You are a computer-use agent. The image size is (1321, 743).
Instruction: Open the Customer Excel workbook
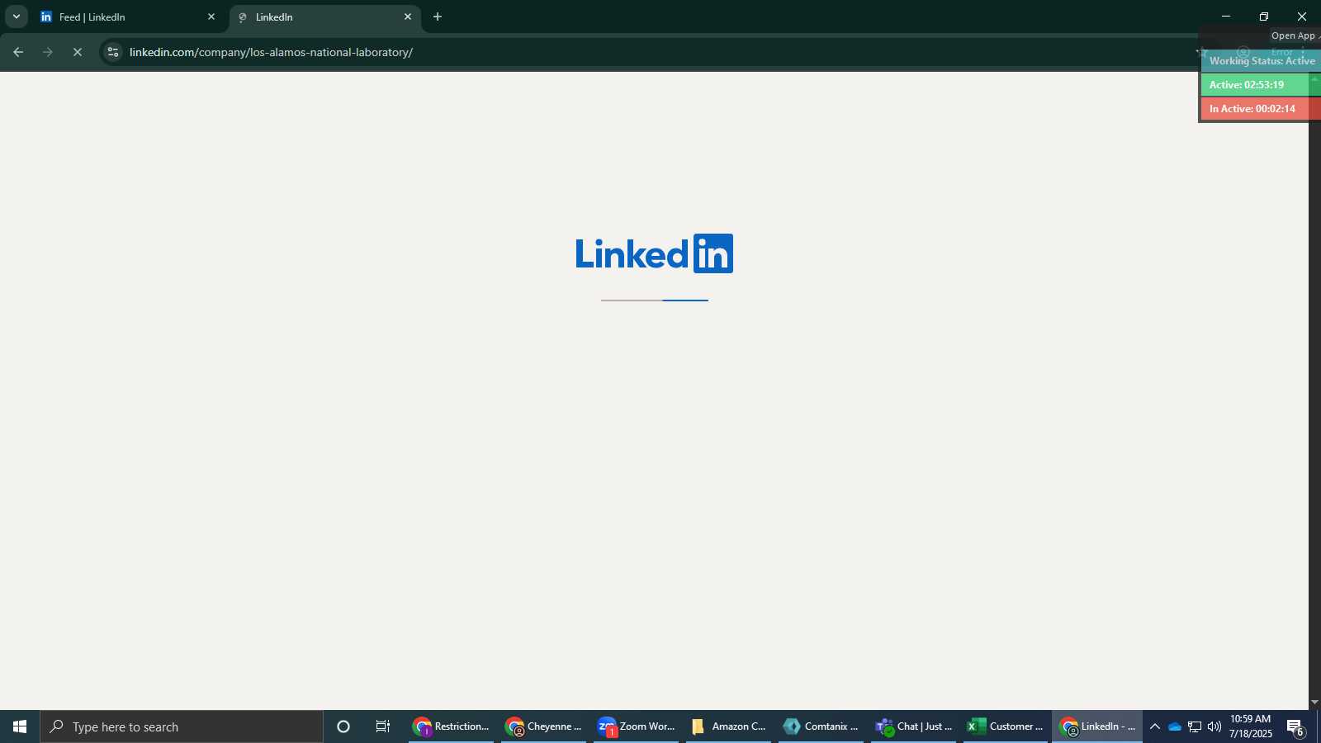coord(1006,726)
